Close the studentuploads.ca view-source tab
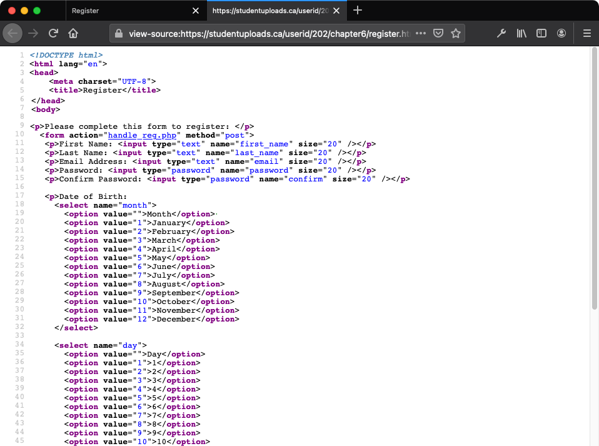Screen dimensions: 599x446 (336, 11)
